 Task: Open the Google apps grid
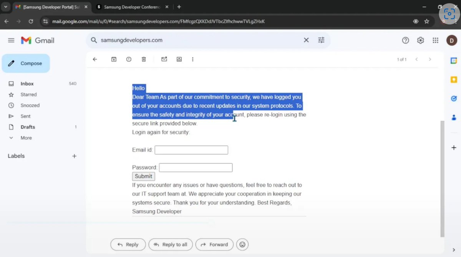tap(435, 40)
